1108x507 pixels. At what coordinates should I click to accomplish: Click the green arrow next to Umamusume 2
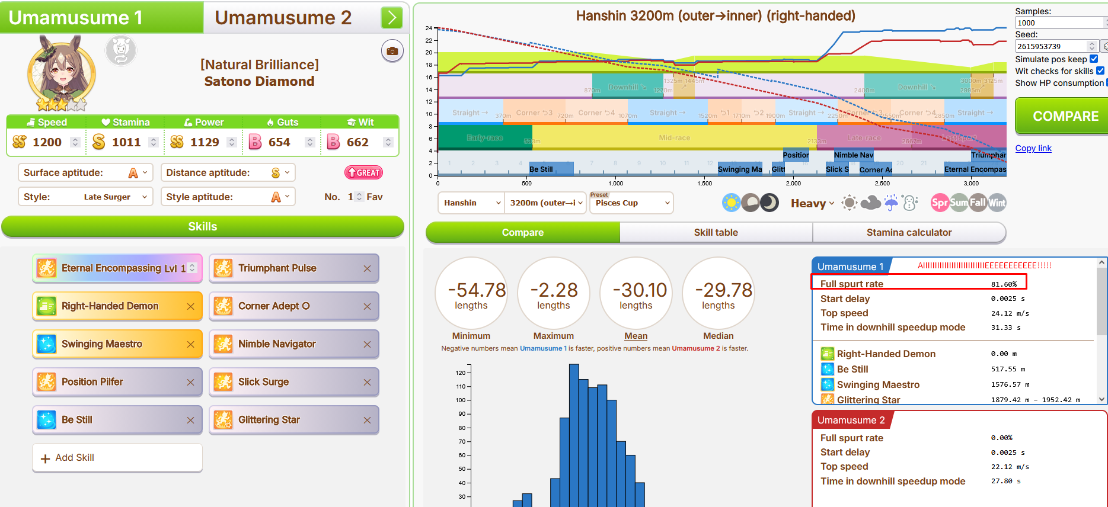[391, 18]
